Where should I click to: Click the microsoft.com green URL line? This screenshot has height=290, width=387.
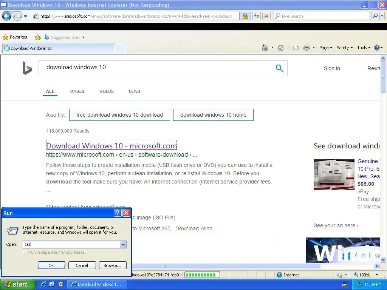tap(121, 155)
